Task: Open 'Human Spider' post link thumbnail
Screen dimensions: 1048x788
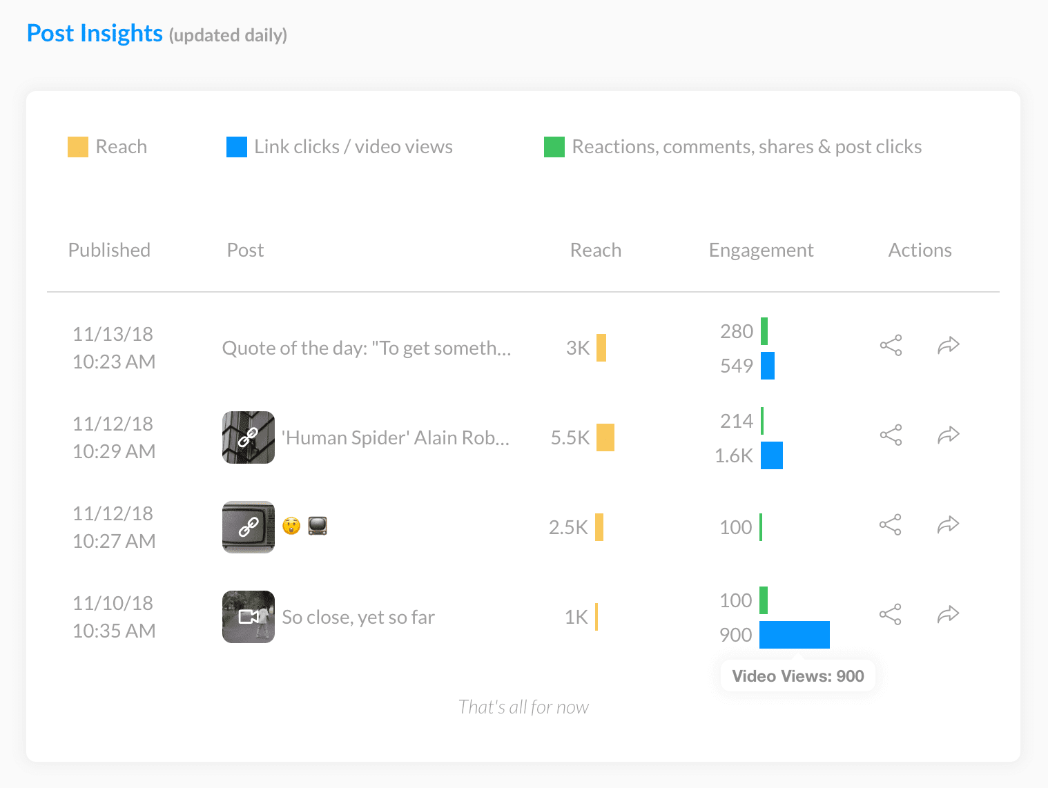Action: click(x=249, y=437)
